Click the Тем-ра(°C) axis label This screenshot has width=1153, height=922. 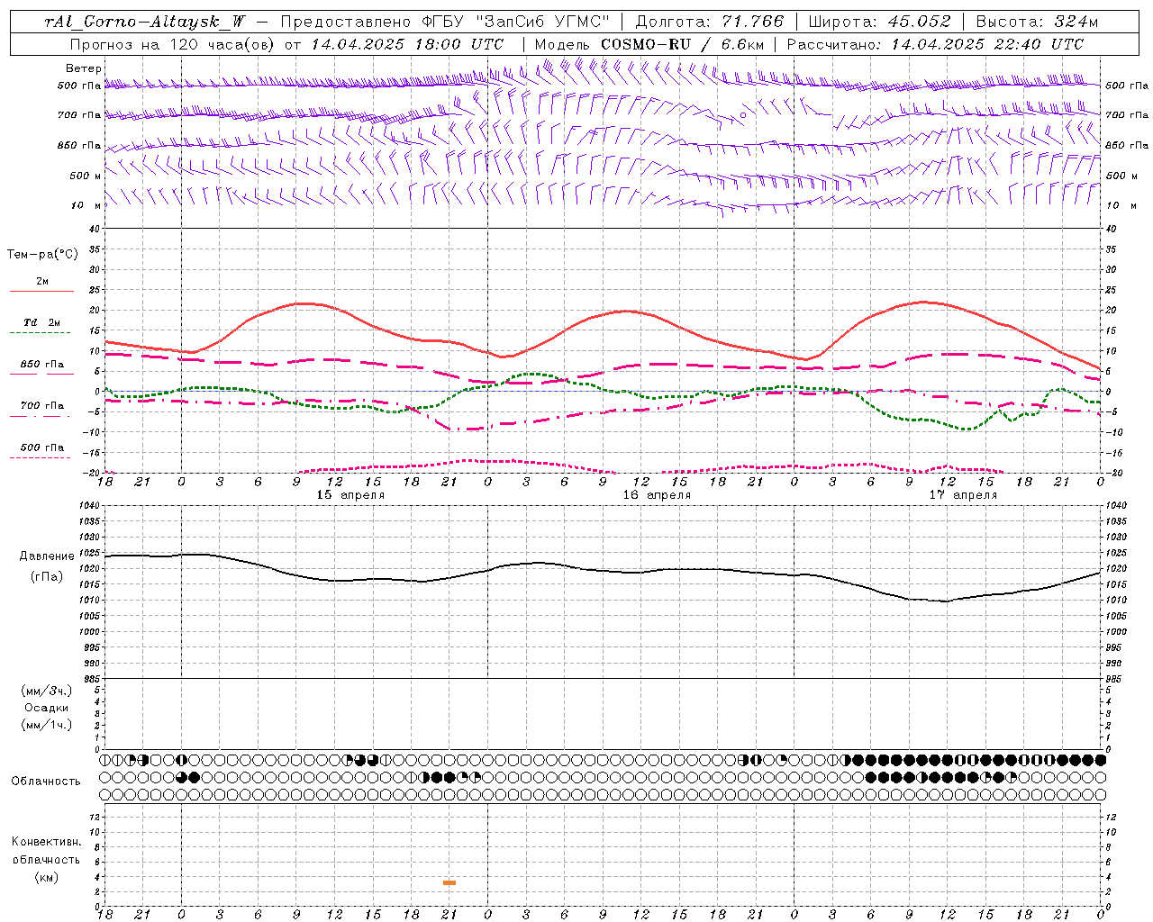pos(42,255)
